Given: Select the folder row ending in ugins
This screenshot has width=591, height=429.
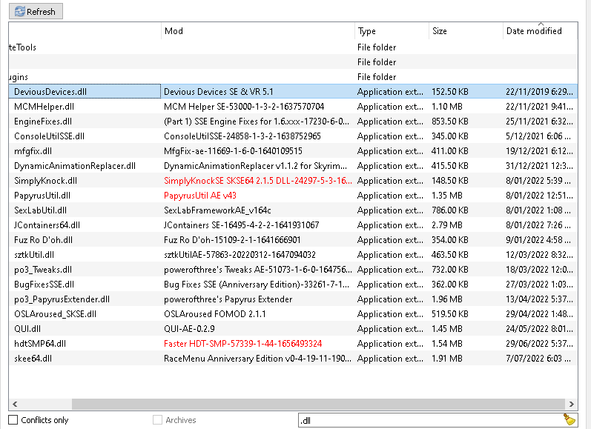Looking at the screenshot, I should pos(293,77).
